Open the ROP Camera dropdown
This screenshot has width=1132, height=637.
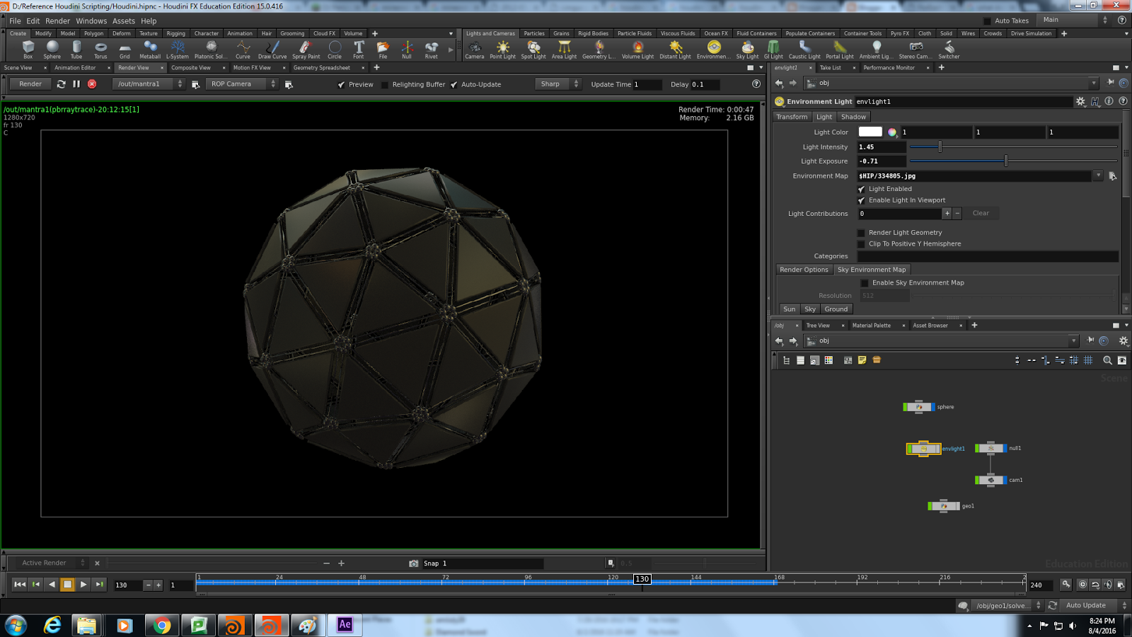click(x=273, y=84)
